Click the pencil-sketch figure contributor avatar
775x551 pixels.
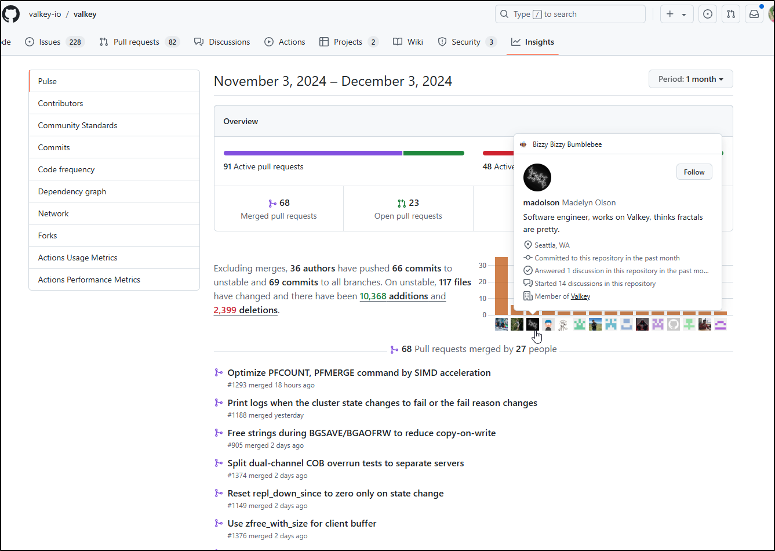click(564, 324)
